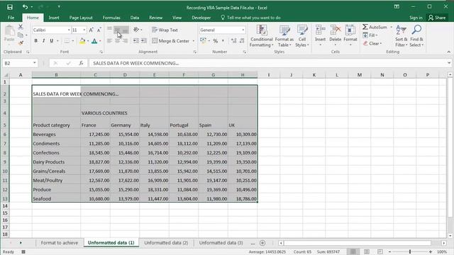This screenshot has width=454, height=255.
Task: Click the AutoSum button
Action: pyautogui.click(x=375, y=27)
